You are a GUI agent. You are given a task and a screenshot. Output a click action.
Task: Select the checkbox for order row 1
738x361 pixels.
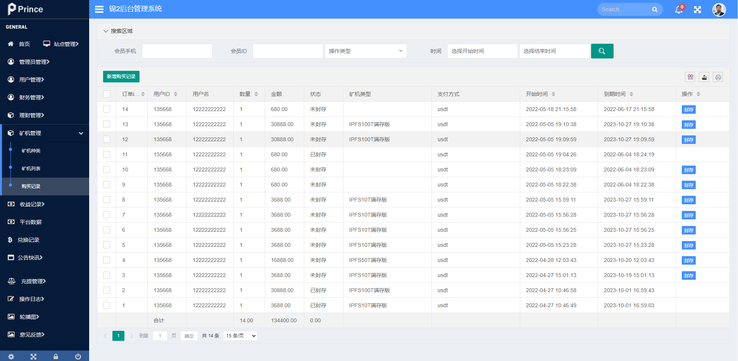tap(107, 305)
